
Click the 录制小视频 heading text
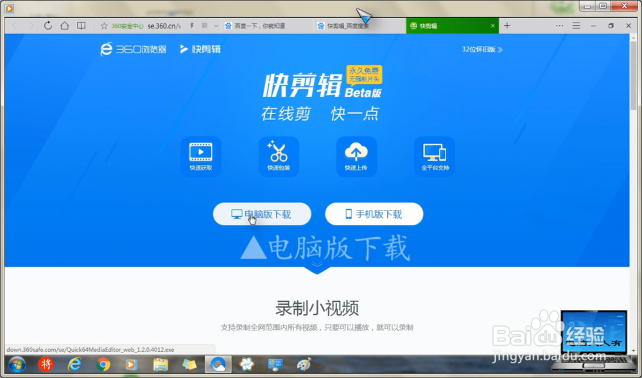(317, 308)
